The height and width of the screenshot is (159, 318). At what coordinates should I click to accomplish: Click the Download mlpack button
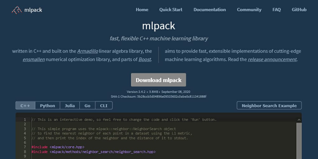tap(158, 80)
